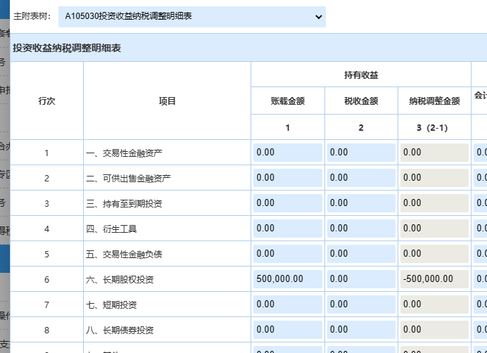Click 税收金额 field for 长期股权投资
487x353 pixels.
(361, 279)
